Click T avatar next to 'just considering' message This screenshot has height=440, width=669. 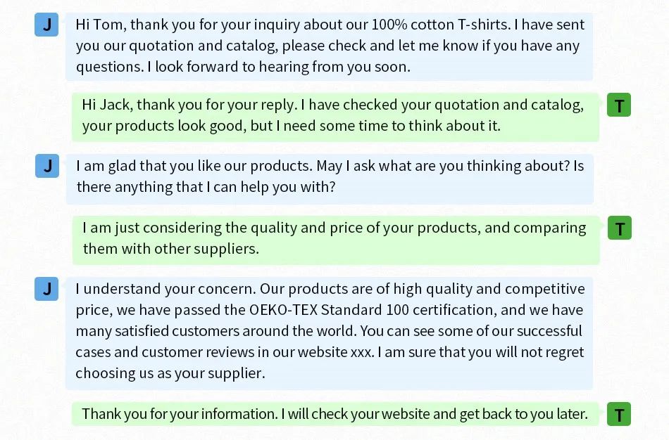click(x=620, y=228)
